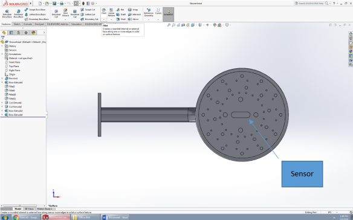Click the Print icon in quick access bar

(x=62, y=4)
